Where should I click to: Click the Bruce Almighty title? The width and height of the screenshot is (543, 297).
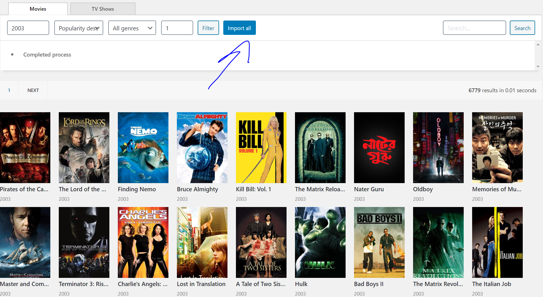[197, 189]
